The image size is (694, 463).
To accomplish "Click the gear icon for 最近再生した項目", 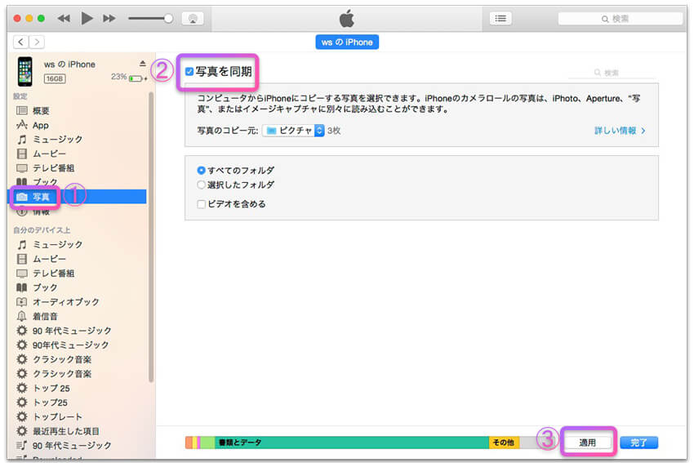I will [x=22, y=430].
